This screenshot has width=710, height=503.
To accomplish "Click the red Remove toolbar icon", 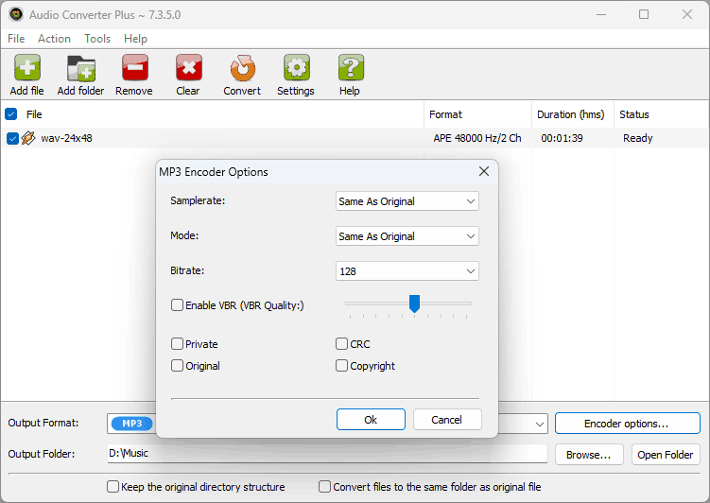I will point(134,68).
